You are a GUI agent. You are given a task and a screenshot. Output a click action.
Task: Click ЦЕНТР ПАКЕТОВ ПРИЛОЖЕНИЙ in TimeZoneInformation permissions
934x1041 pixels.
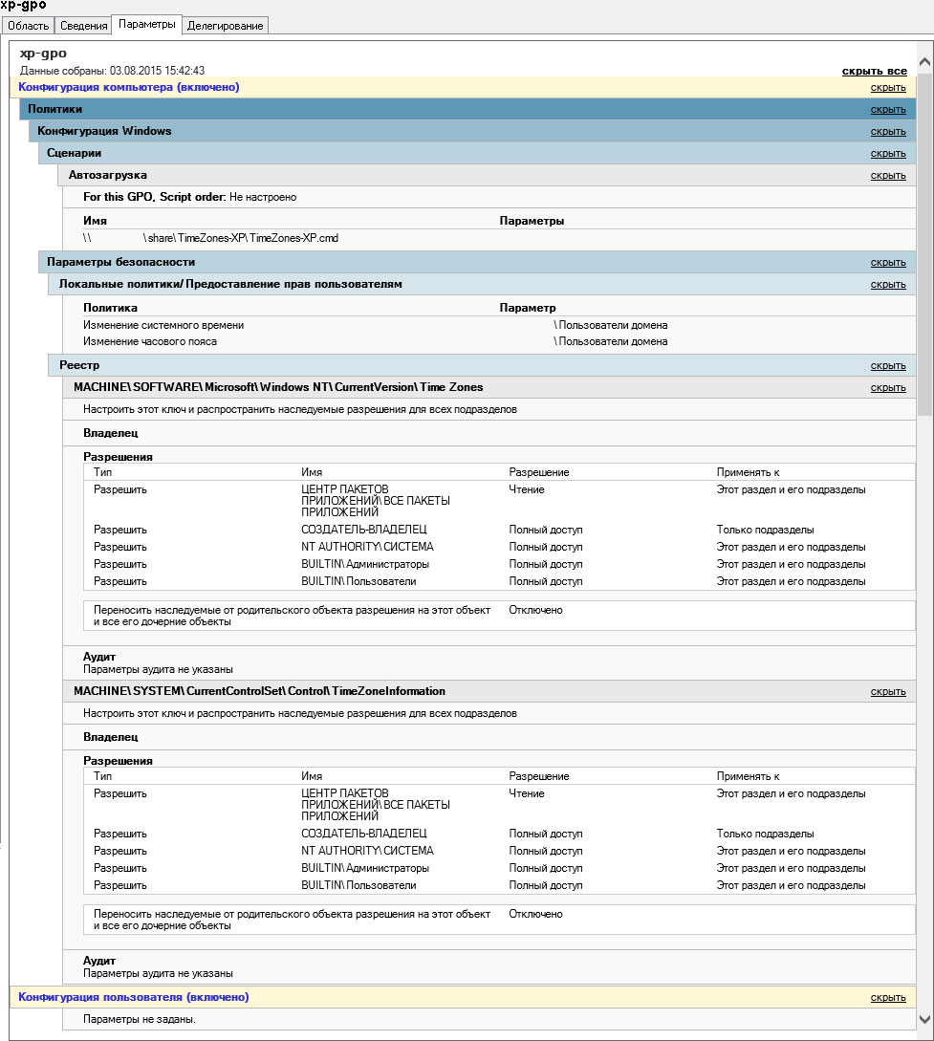(x=376, y=805)
